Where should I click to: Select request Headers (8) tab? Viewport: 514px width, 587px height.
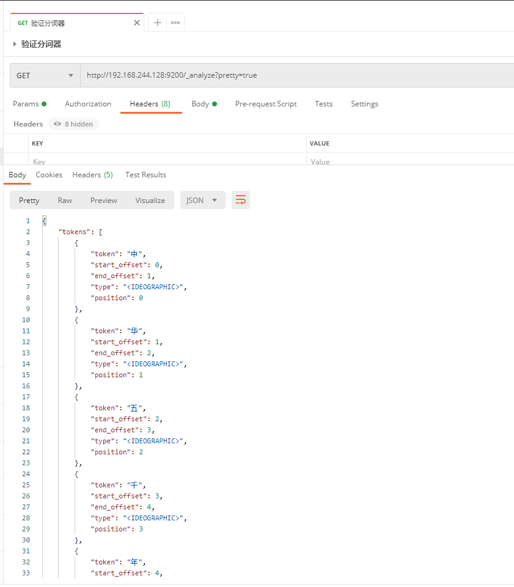click(x=150, y=104)
